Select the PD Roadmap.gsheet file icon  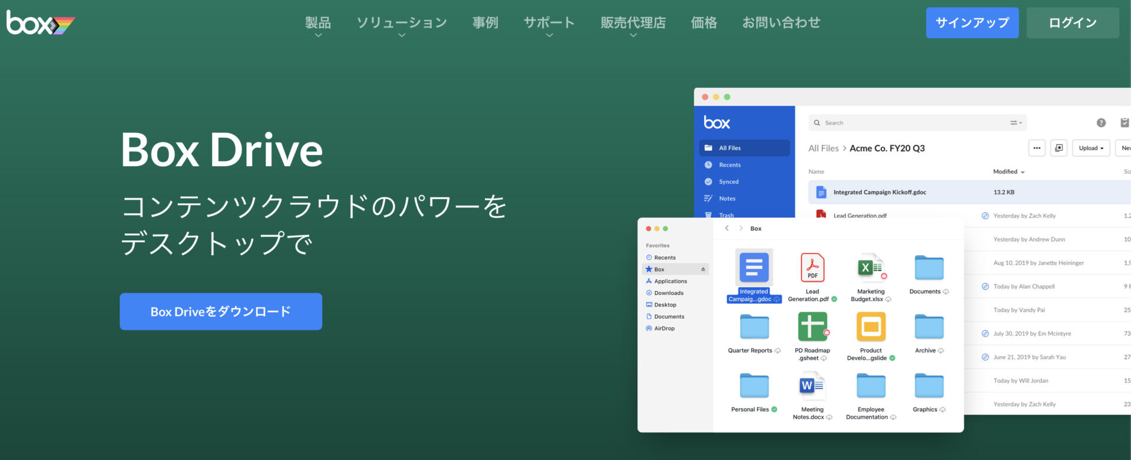[x=813, y=327]
